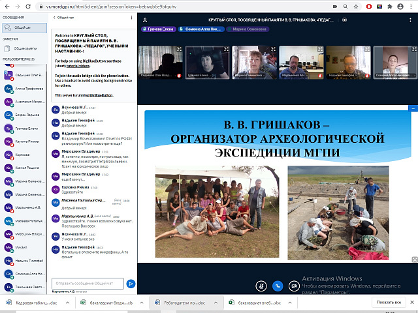Toggle user list with person icon
Image resolution: width=418 pixels, height=313 pixels.
[x=145, y=20]
